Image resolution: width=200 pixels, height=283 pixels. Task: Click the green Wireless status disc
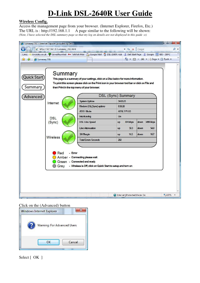[69, 137]
